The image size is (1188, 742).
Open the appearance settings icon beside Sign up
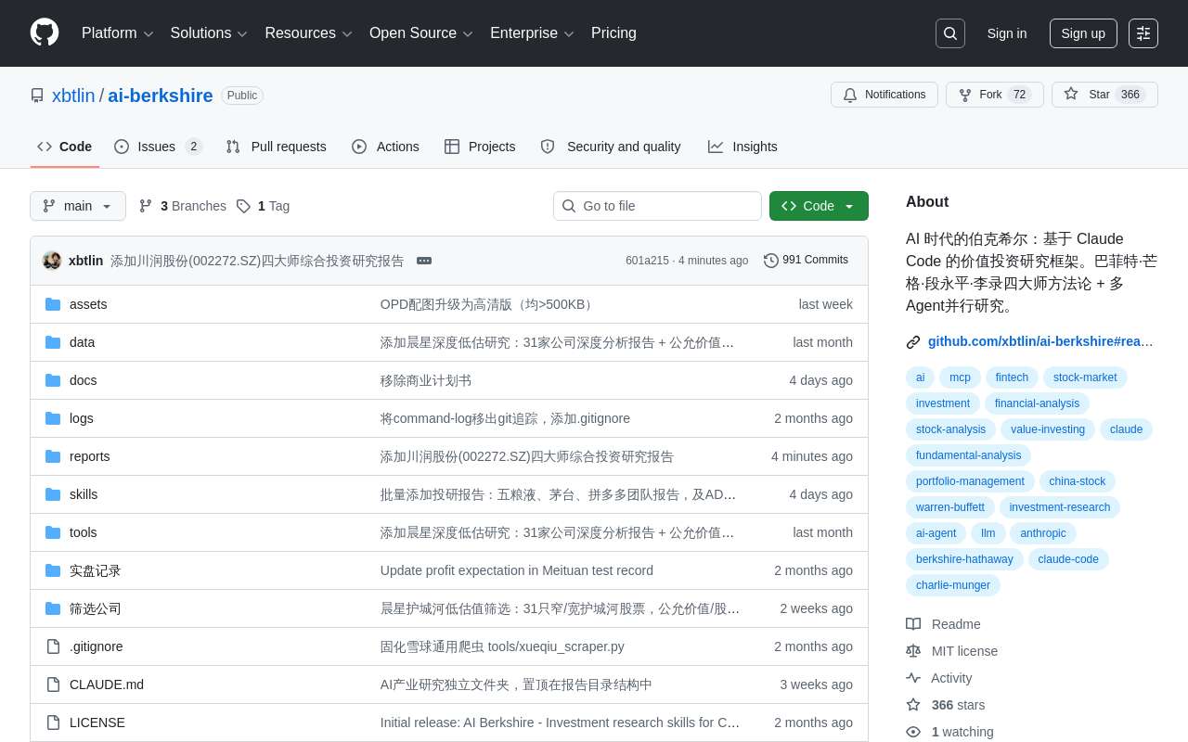tap(1143, 33)
